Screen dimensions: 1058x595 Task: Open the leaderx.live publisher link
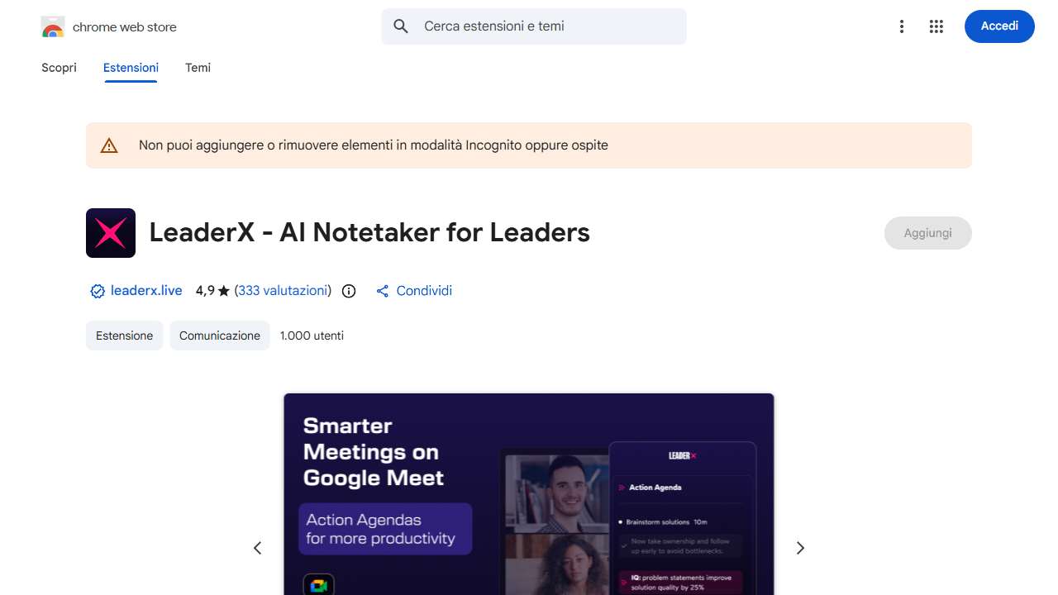coord(146,291)
